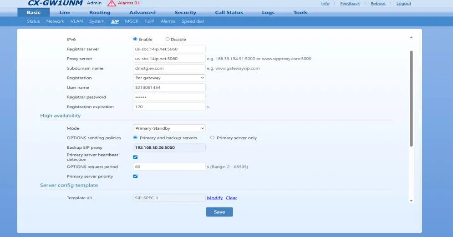
Task: Click the Alarms 31 indicator text
Action: click(129, 3)
